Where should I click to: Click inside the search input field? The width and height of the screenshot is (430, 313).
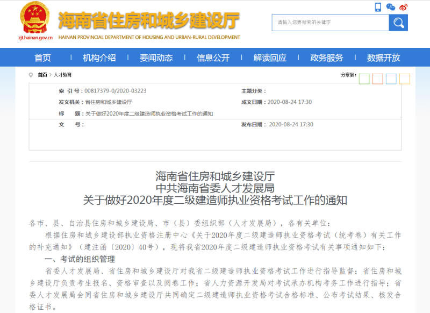[x=328, y=23]
